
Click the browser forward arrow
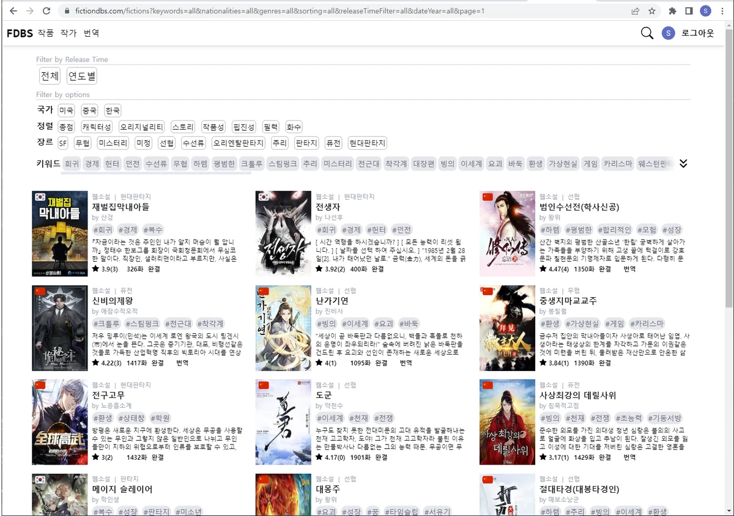tap(30, 11)
